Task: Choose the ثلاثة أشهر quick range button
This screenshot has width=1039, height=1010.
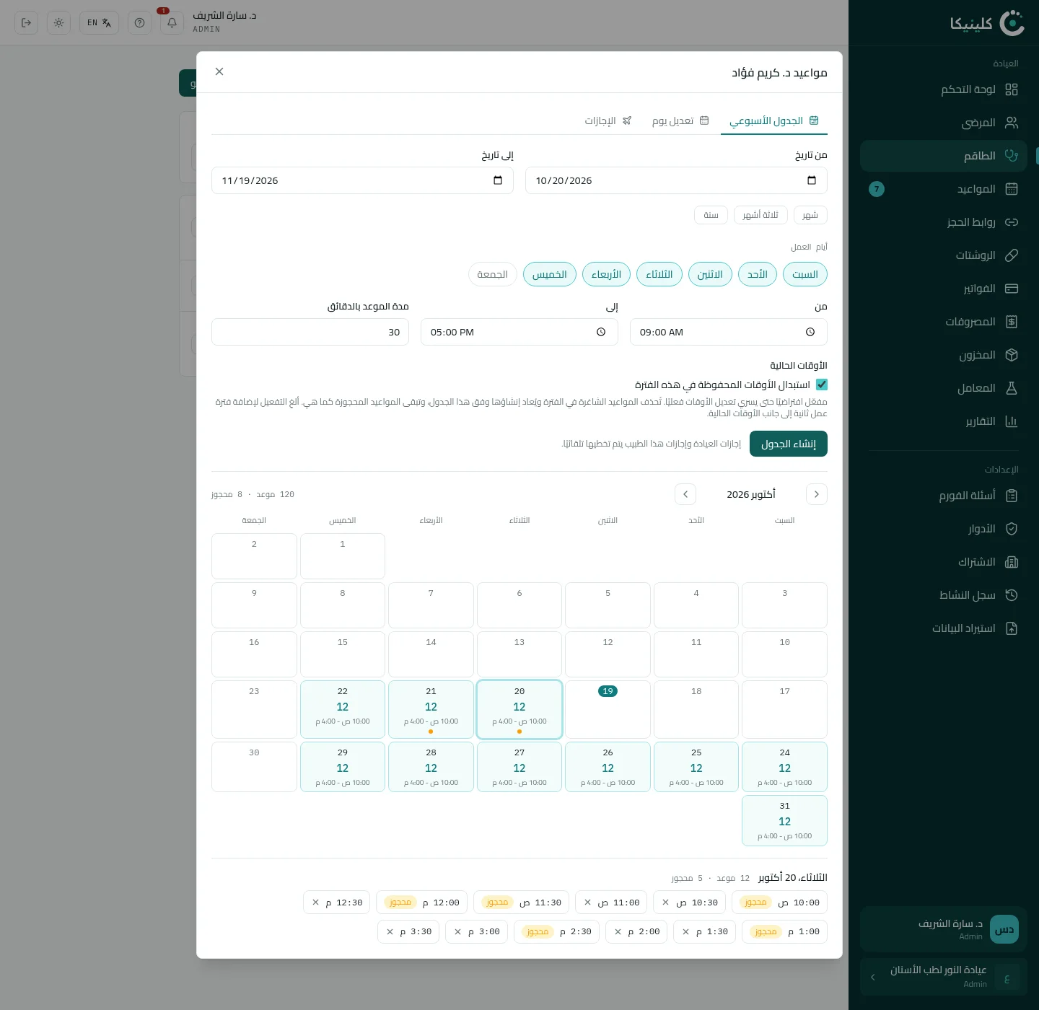Action: [760, 215]
